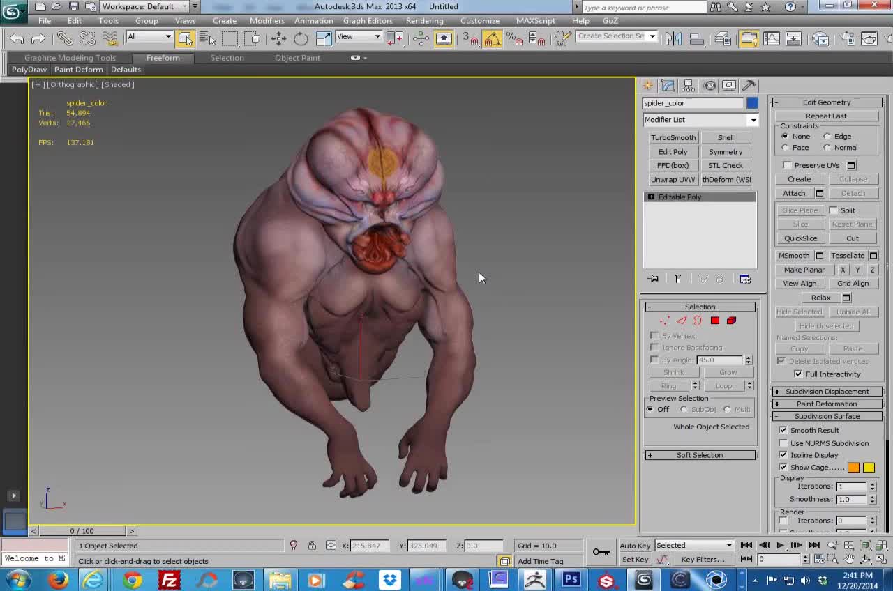
Task: Apply the TurboSmooth modifier button
Action: 673,137
